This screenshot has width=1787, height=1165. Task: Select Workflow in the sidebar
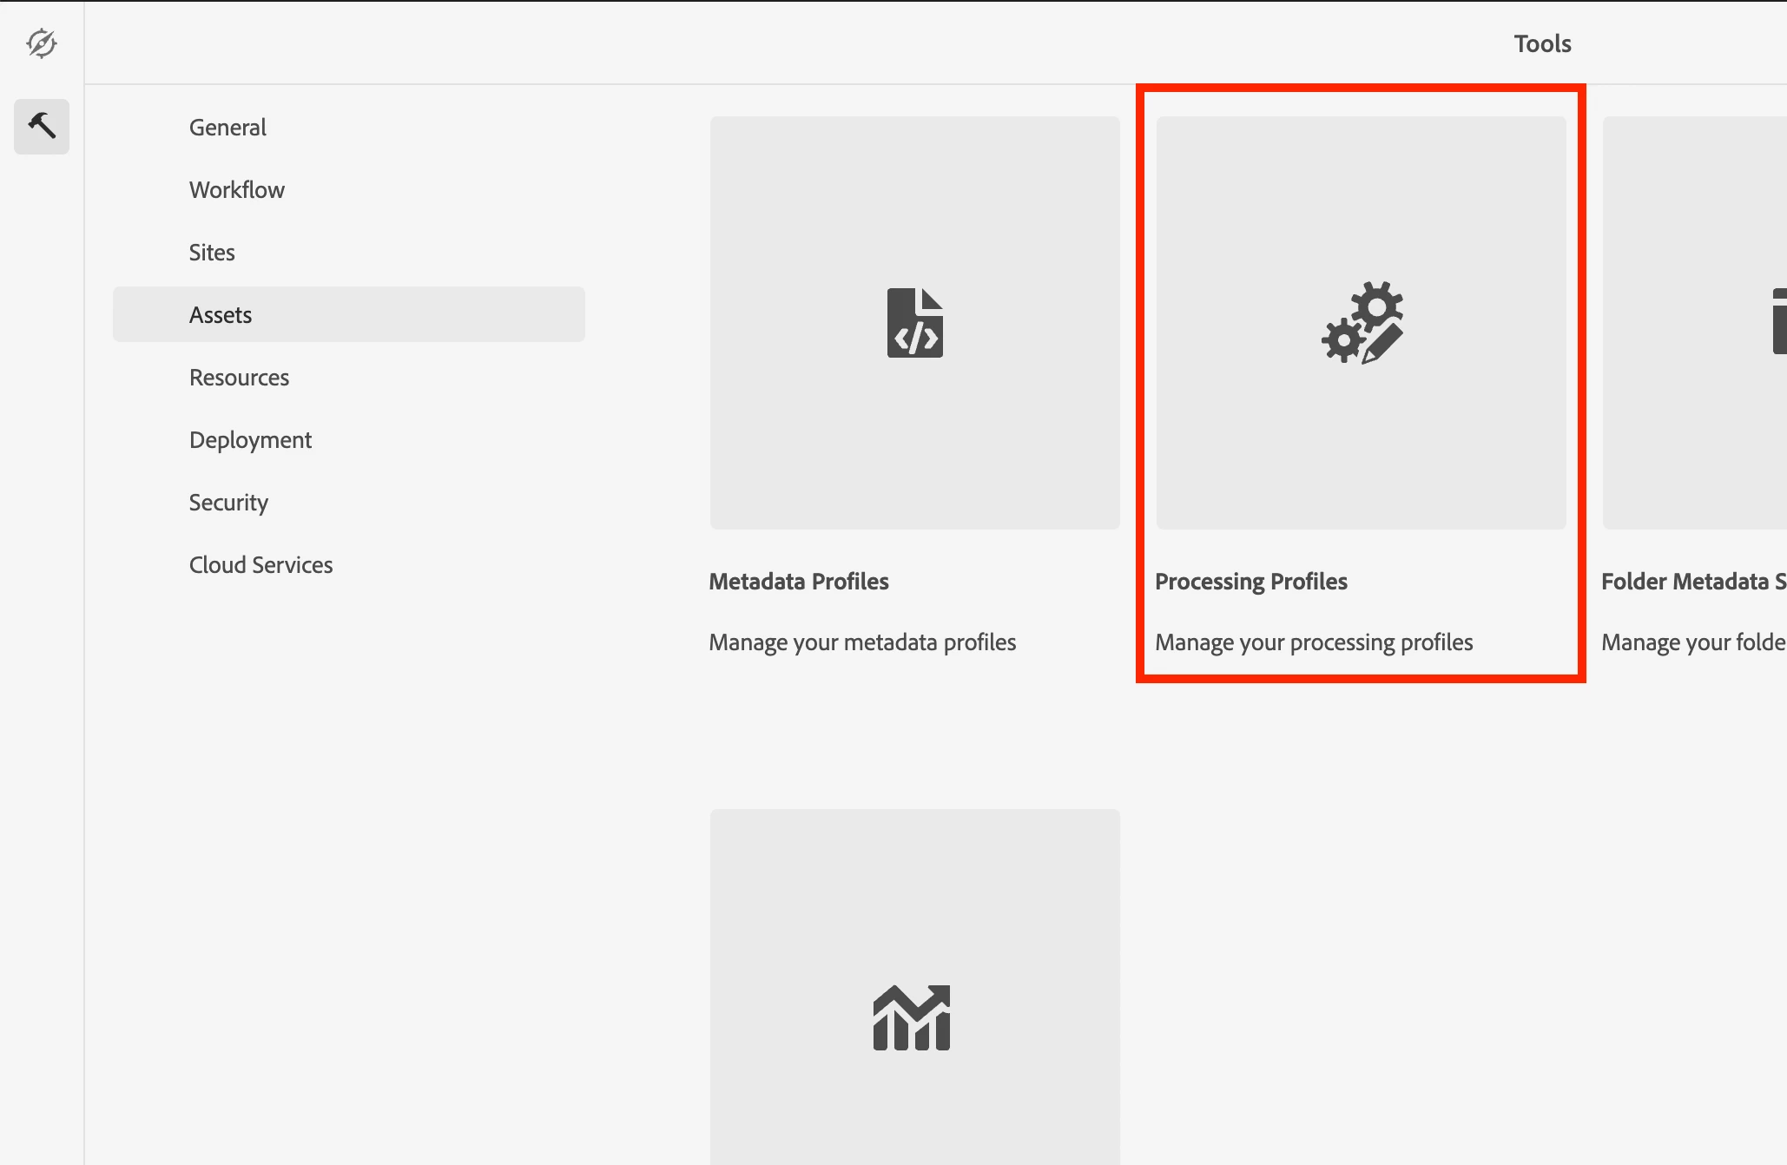tap(236, 189)
